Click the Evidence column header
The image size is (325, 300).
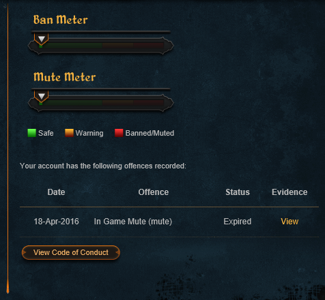pyautogui.click(x=289, y=192)
